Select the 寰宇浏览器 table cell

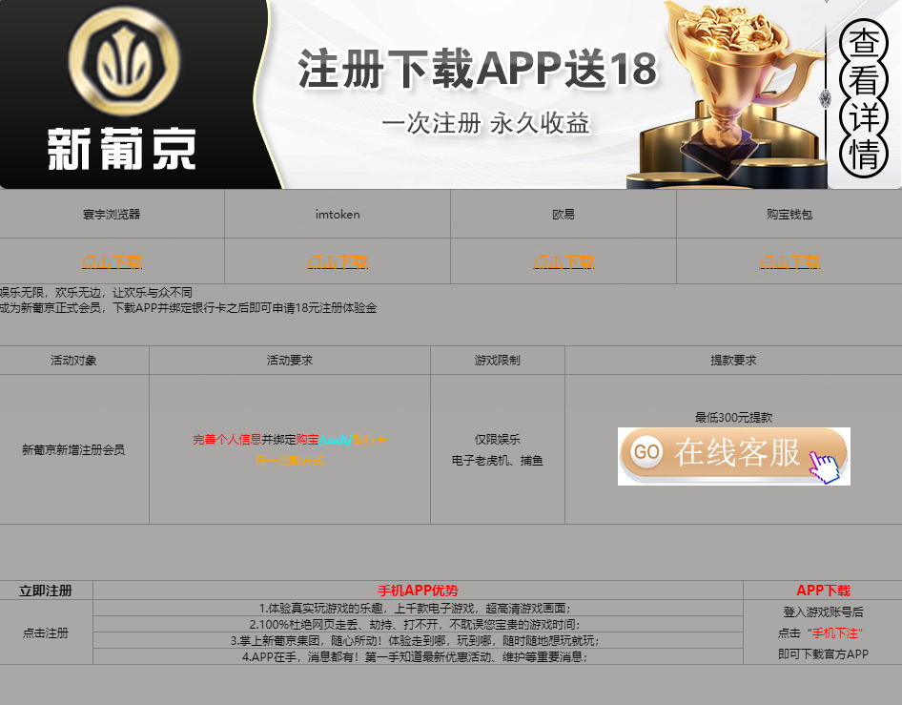(x=112, y=214)
